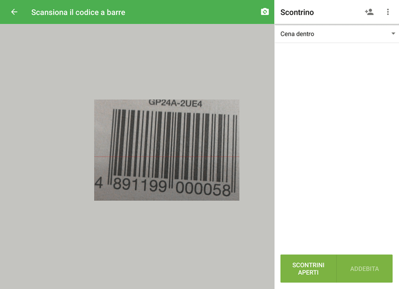Screen dimensions: 399x289
Task: Tap the barcode bars in the preview
Action: click(169, 141)
